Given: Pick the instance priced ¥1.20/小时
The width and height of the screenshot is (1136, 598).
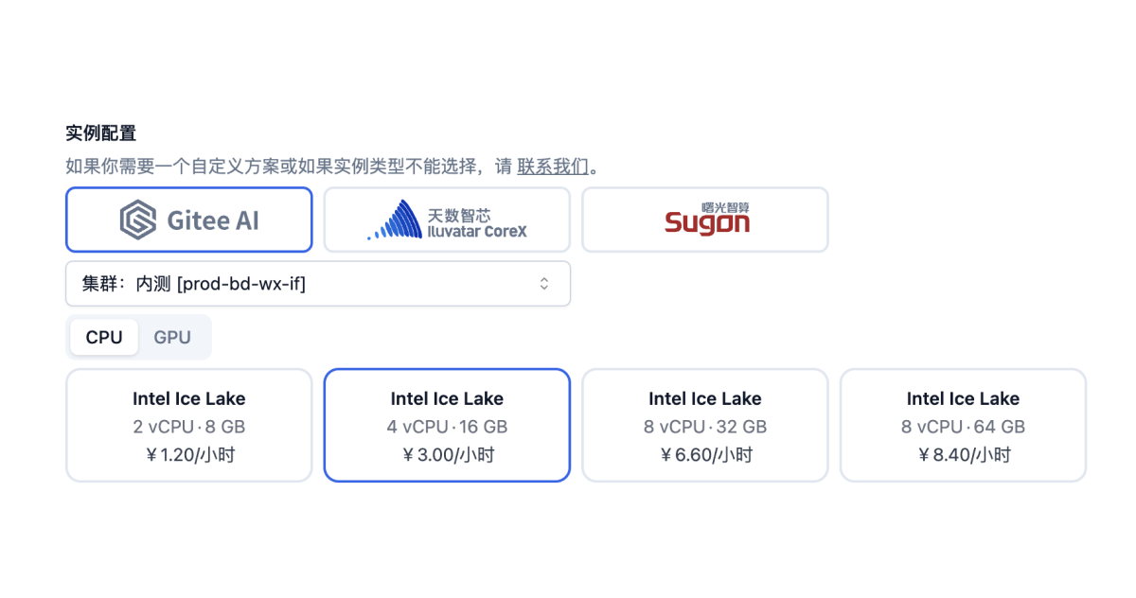Looking at the screenshot, I should [x=189, y=426].
